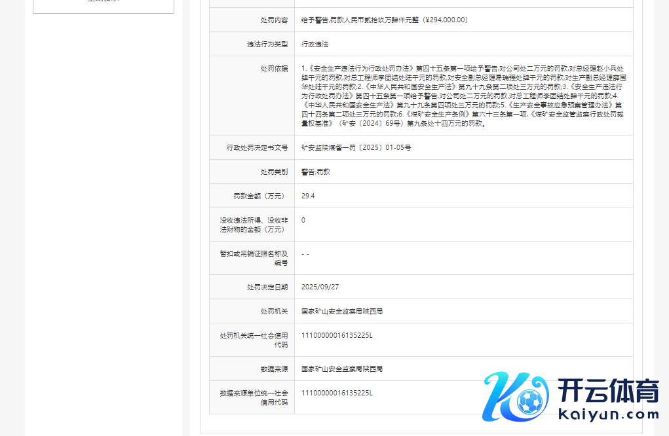The width and height of the screenshot is (669, 436).
Task: Click the 暂扣或吊销证照名称及编号 label
Action: (x=254, y=258)
